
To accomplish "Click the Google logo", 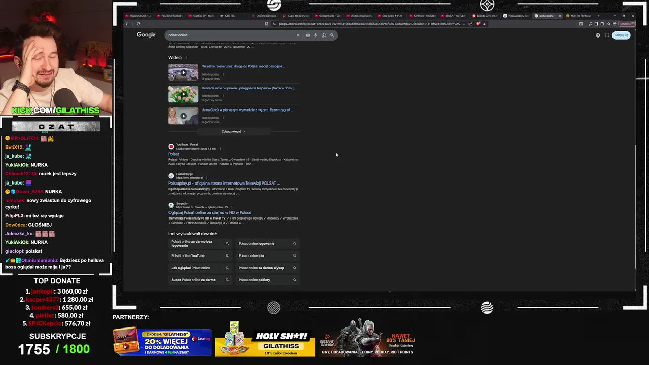I will point(146,35).
